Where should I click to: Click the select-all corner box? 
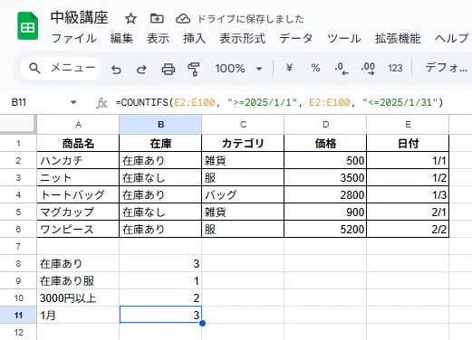18,124
